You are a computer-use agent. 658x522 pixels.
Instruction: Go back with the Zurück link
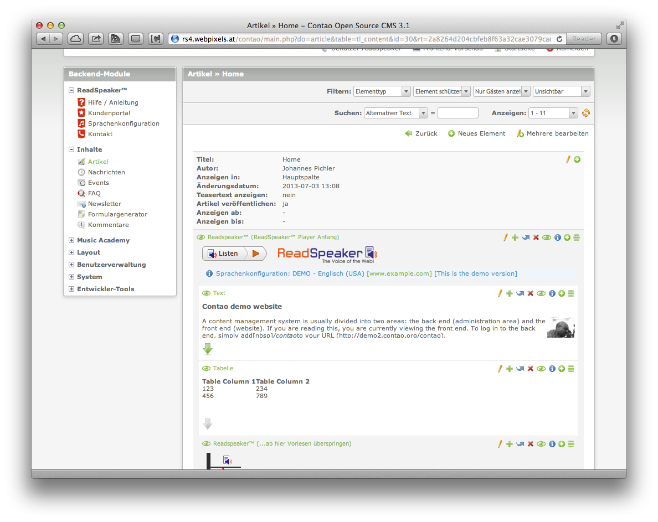coord(421,133)
